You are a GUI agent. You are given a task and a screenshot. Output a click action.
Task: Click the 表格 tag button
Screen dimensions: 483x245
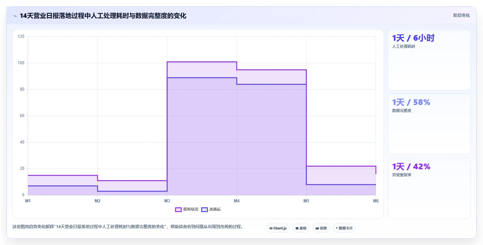tap(301, 228)
